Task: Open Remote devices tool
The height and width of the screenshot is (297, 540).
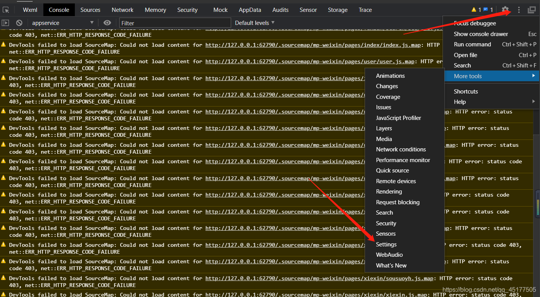Action: pyautogui.click(x=405, y=181)
